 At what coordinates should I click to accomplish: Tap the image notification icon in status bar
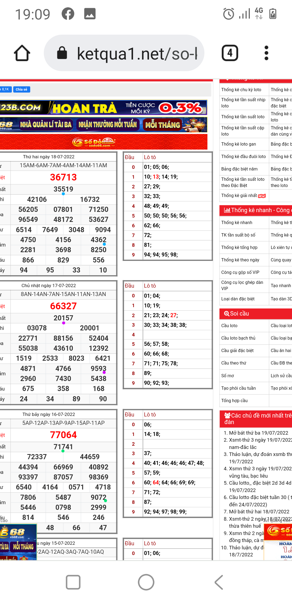90,14
